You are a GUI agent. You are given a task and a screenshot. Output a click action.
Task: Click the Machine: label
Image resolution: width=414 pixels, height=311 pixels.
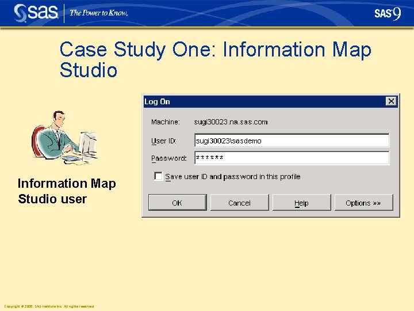pyautogui.click(x=166, y=122)
